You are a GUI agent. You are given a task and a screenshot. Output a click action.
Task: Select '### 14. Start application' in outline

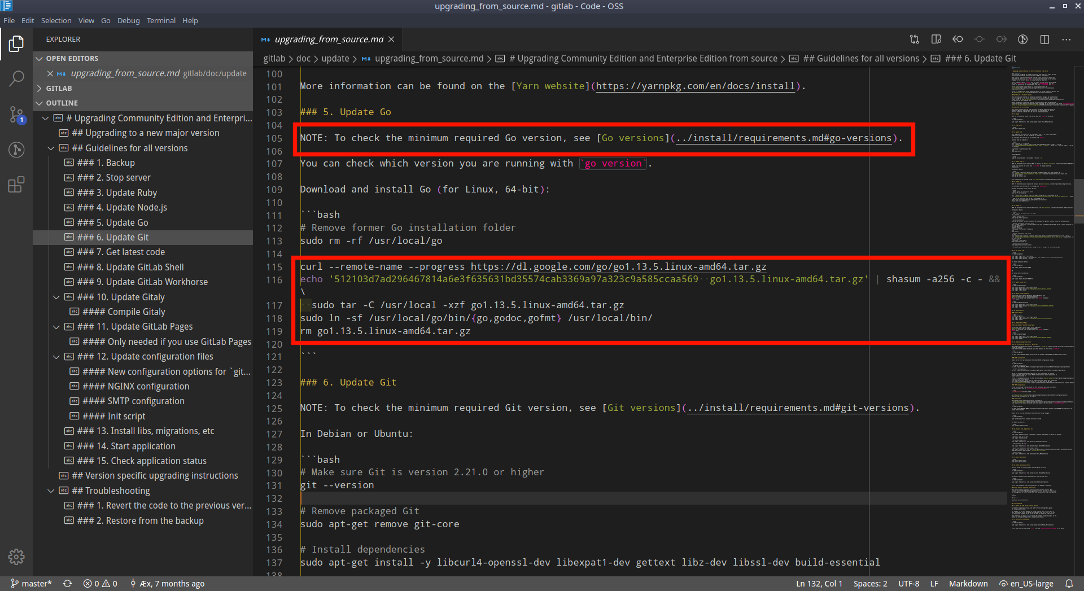click(x=143, y=446)
